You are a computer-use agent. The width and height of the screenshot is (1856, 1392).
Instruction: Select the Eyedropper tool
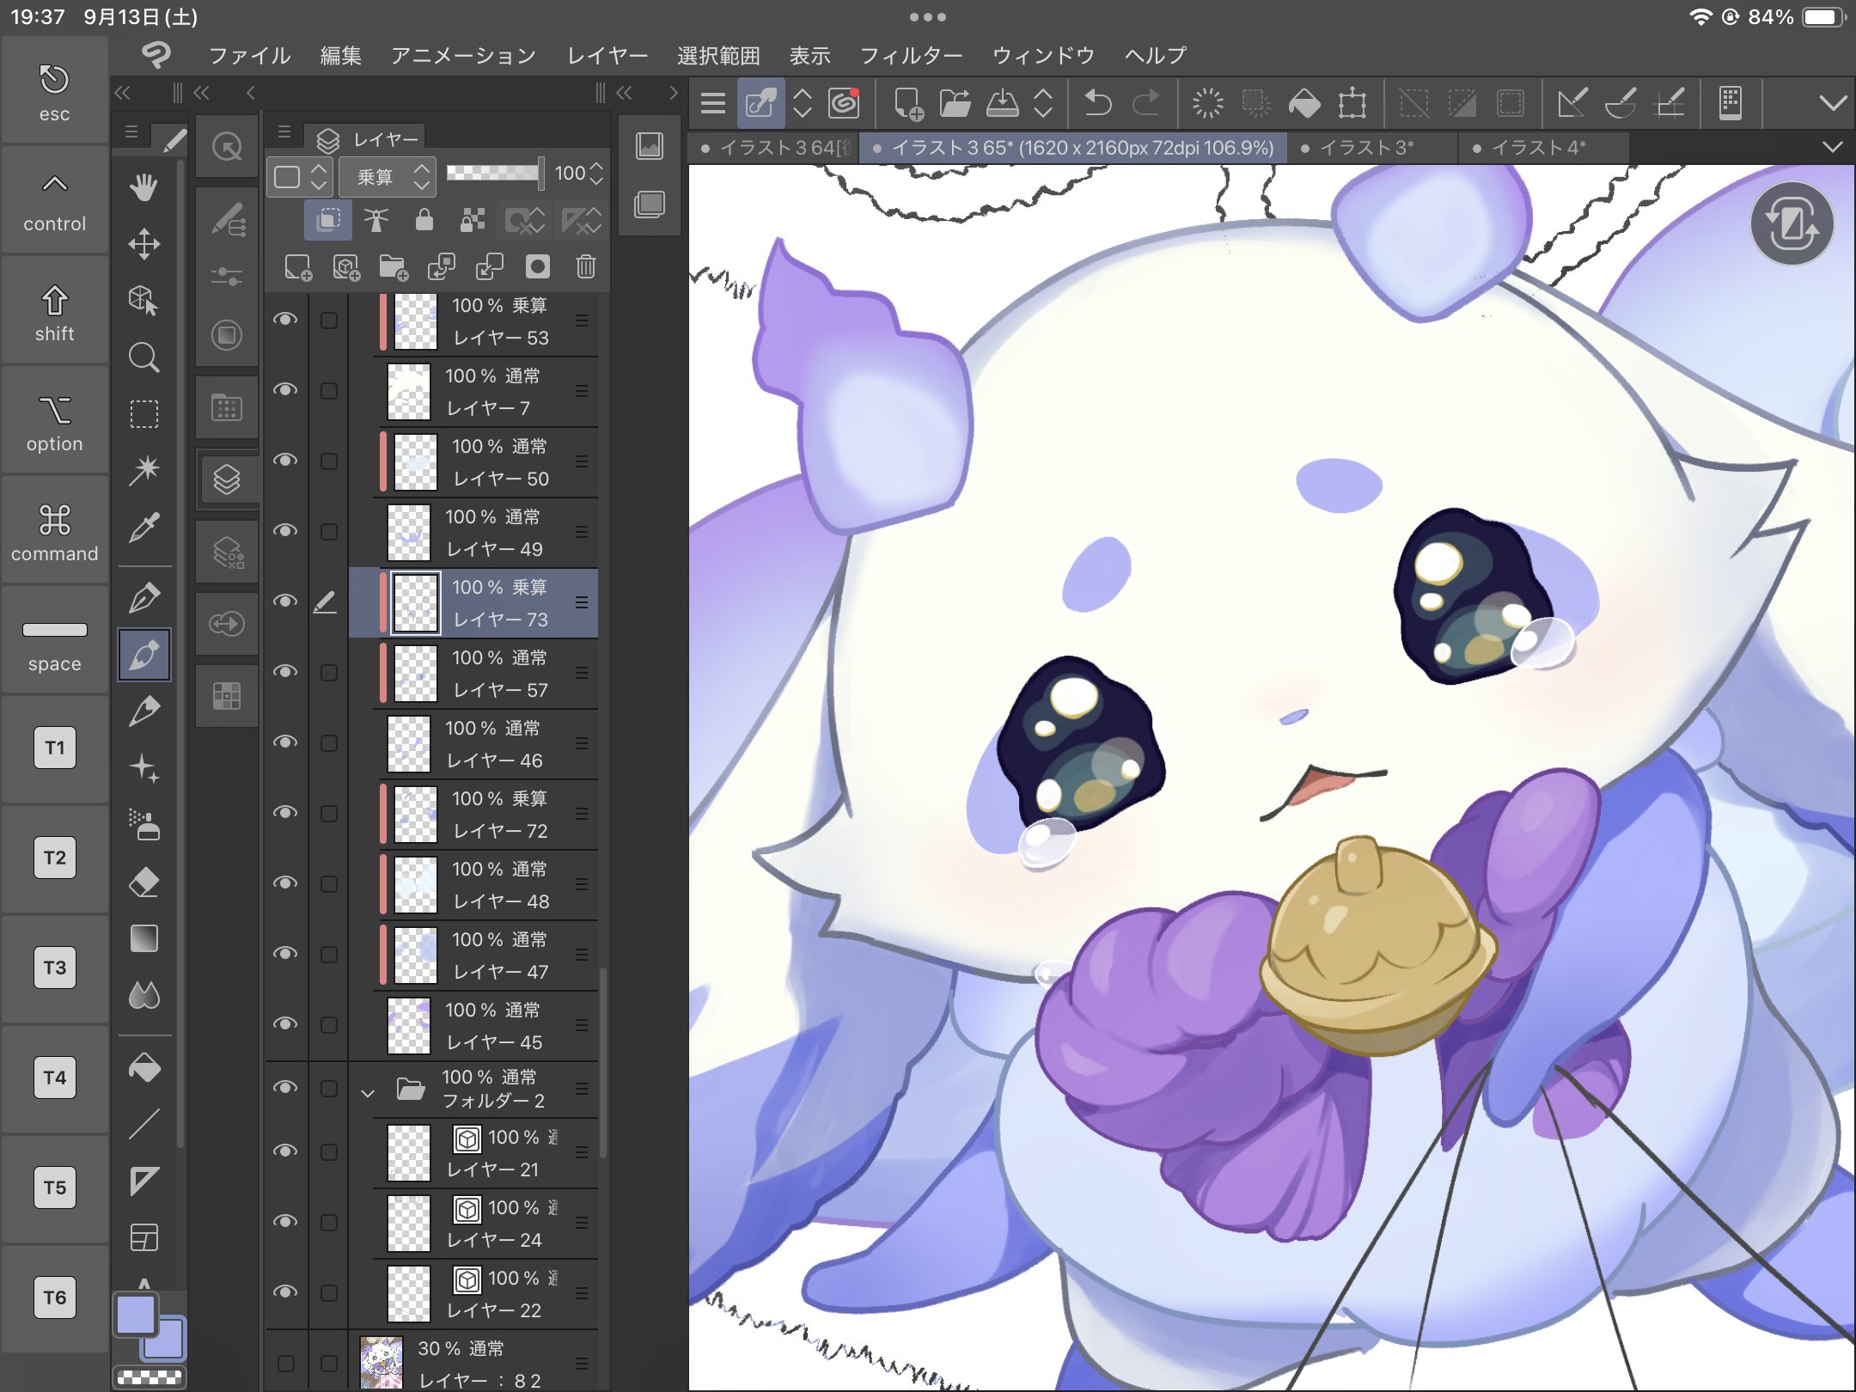tap(143, 528)
